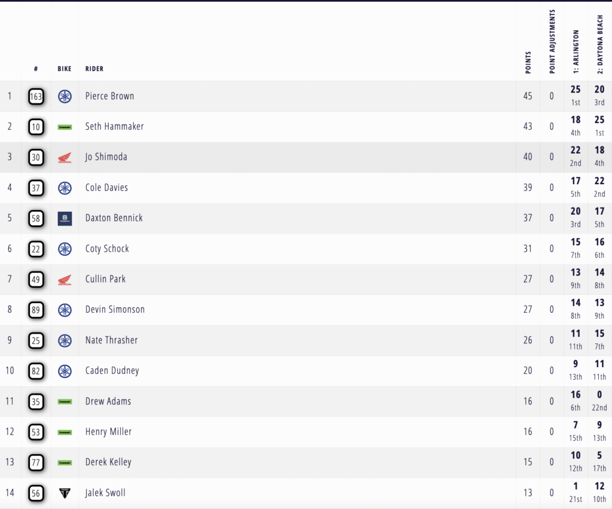Image resolution: width=612 pixels, height=509 pixels.
Task: Click the number 58 rider badge
Action: [x=36, y=218]
